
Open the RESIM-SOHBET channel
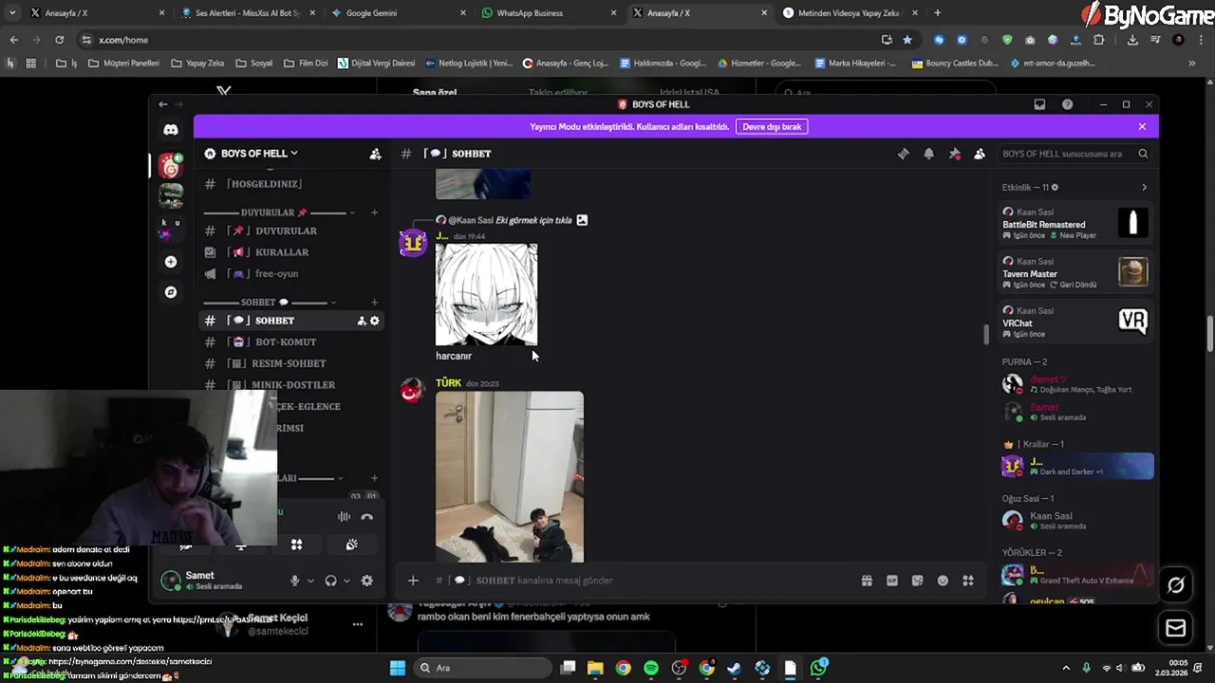[x=292, y=363]
